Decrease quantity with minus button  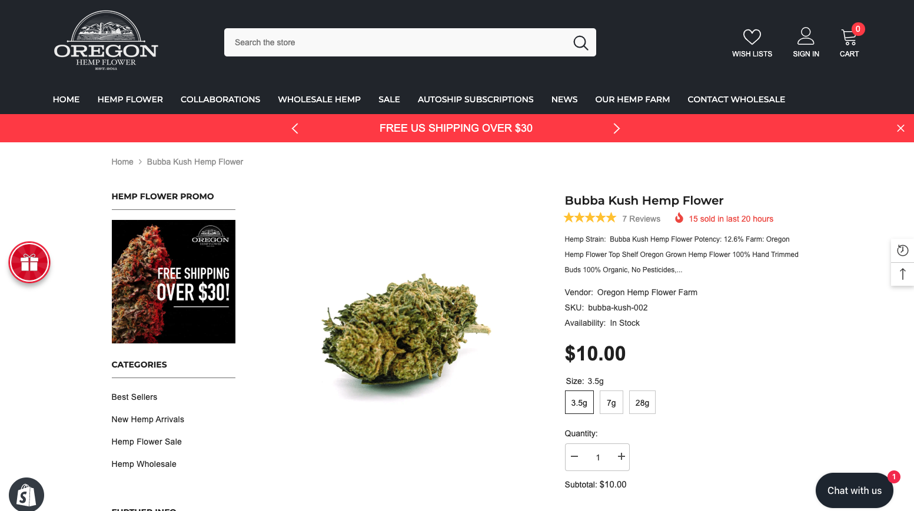pyautogui.click(x=574, y=456)
